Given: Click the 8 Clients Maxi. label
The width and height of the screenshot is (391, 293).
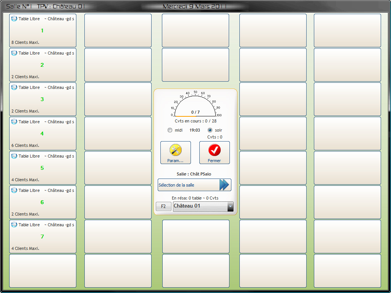Looking at the screenshot, I should (25, 42).
